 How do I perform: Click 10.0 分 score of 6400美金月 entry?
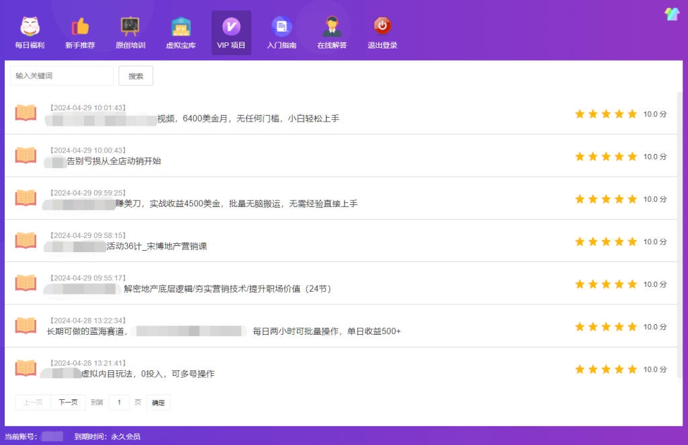click(x=655, y=114)
